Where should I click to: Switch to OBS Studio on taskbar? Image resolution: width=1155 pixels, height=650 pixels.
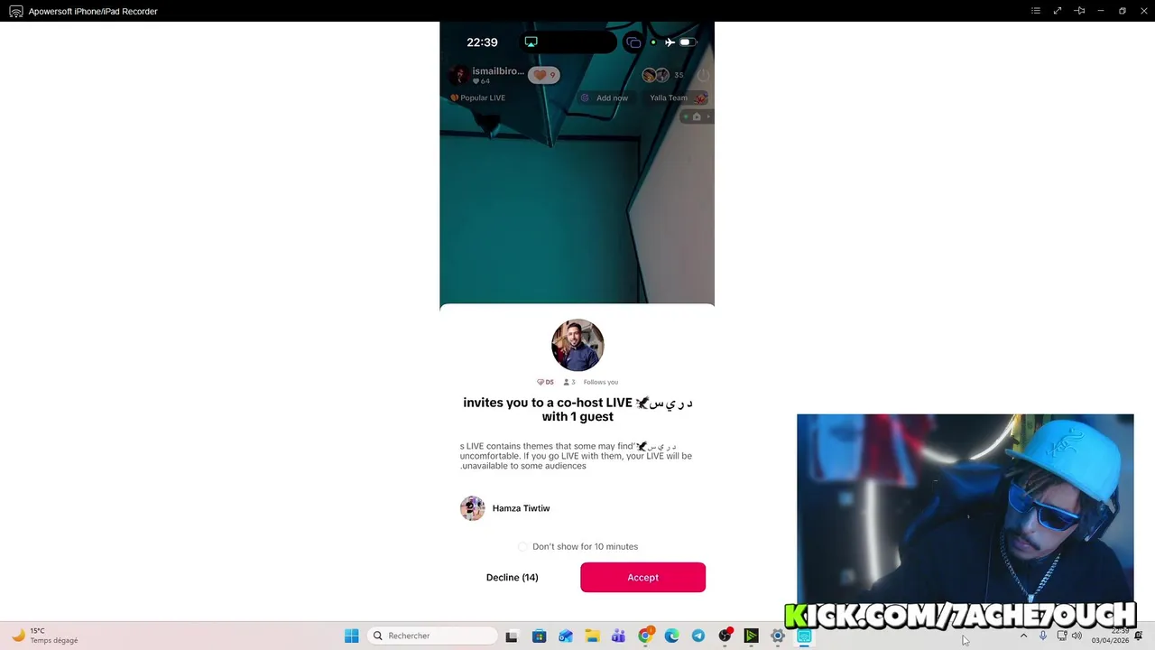point(725,636)
